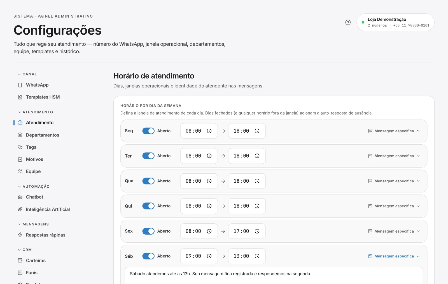448x284 pixels.
Task: Toggle Seg open switch off
Action: [148, 131]
